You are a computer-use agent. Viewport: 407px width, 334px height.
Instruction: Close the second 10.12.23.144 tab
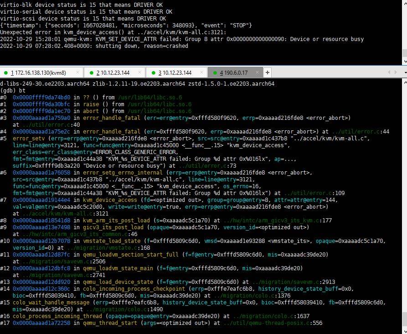pyautogui.click(x=139, y=72)
